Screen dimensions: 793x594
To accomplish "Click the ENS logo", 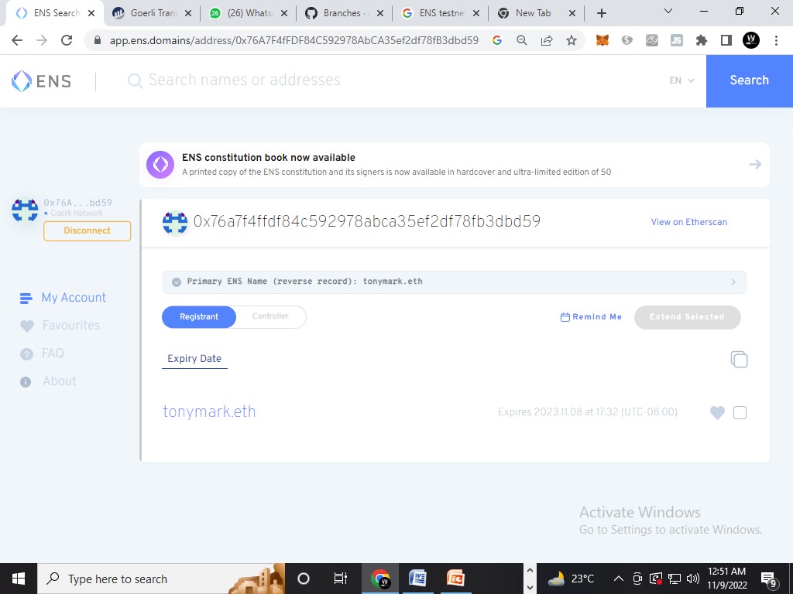I will (42, 80).
